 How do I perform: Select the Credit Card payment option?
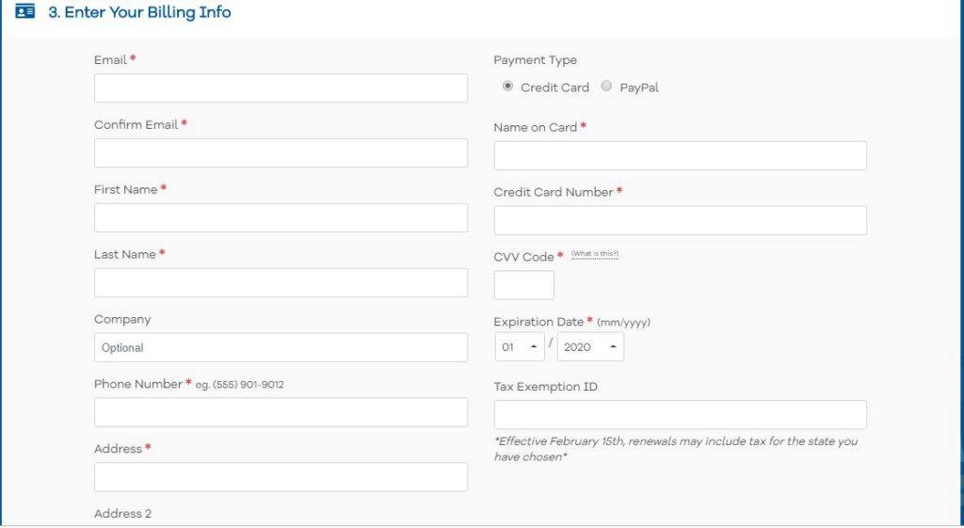(x=507, y=86)
